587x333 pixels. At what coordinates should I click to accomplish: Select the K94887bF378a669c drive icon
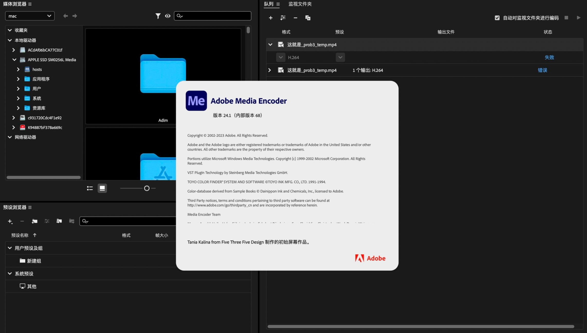tap(23, 127)
